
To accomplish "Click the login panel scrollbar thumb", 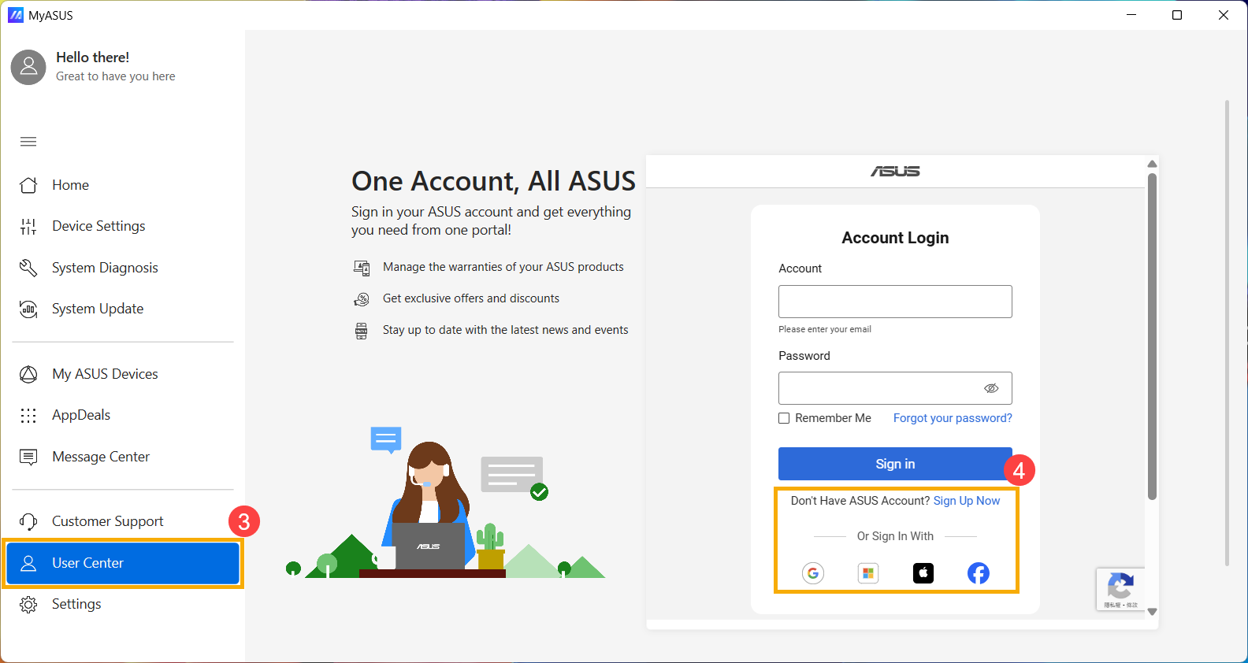I will tap(1152, 336).
